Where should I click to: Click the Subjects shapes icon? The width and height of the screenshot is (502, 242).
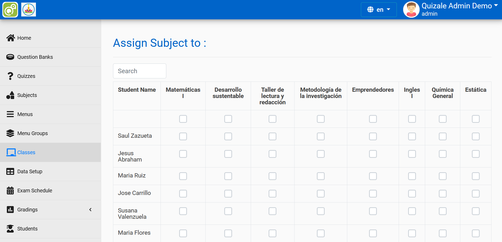[10, 95]
